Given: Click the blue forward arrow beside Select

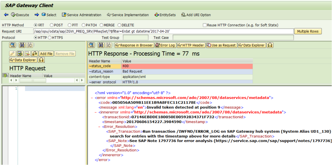Looking at the screenshot, I should coord(37,15).
